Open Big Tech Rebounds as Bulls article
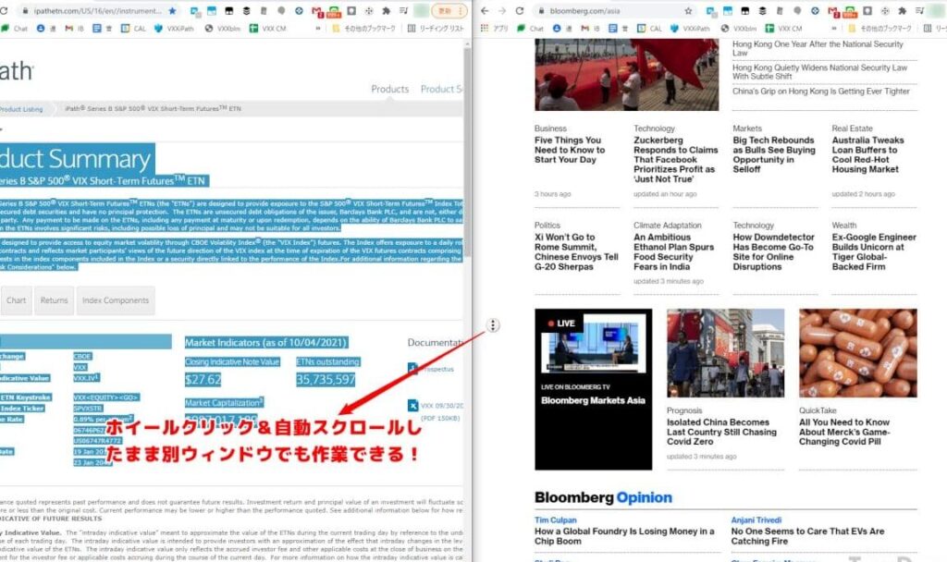The width and height of the screenshot is (947, 562). click(774, 154)
